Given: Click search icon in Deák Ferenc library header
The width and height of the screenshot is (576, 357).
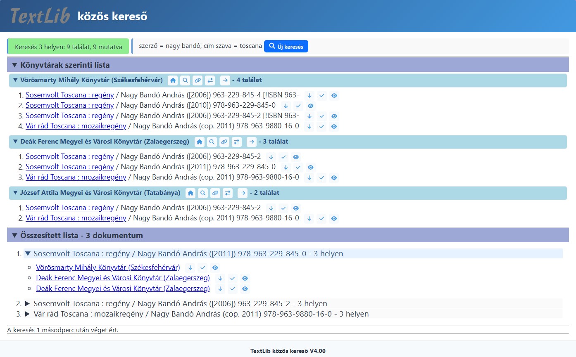Looking at the screenshot, I should 212,142.
